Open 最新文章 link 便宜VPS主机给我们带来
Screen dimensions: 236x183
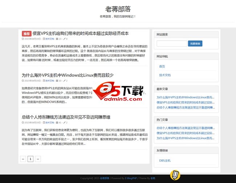tap(186, 102)
